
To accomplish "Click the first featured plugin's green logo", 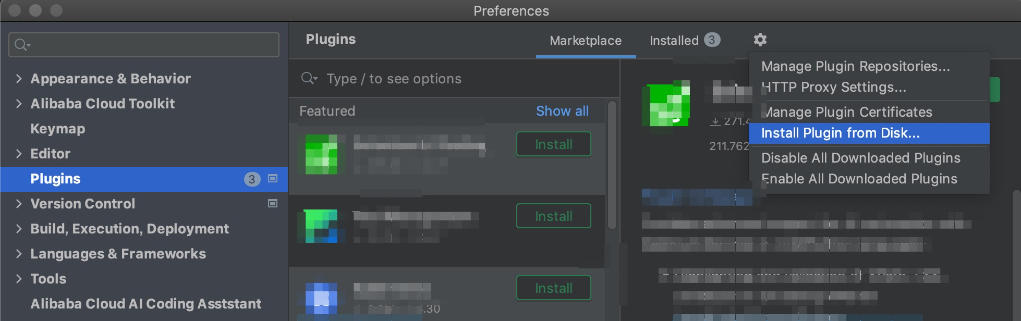I will click(x=321, y=154).
